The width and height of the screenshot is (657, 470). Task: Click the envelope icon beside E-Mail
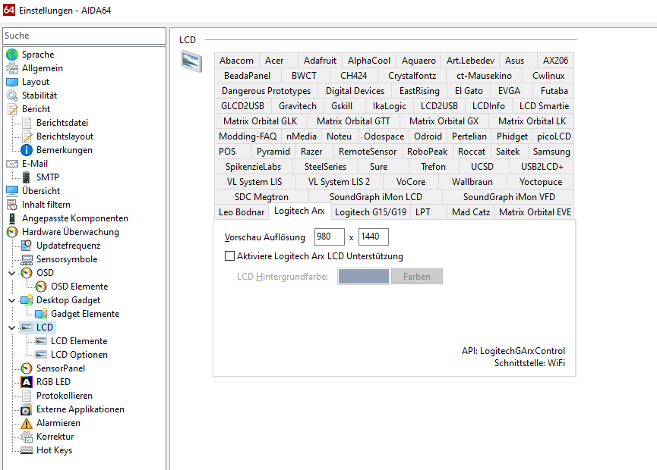pyautogui.click(x=12, y=164)
